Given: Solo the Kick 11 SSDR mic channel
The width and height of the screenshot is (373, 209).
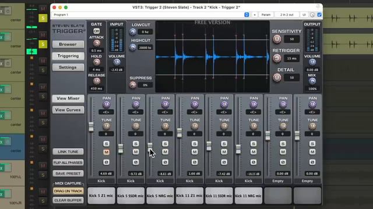Looking at the screenshot, I should coord(224,143).
